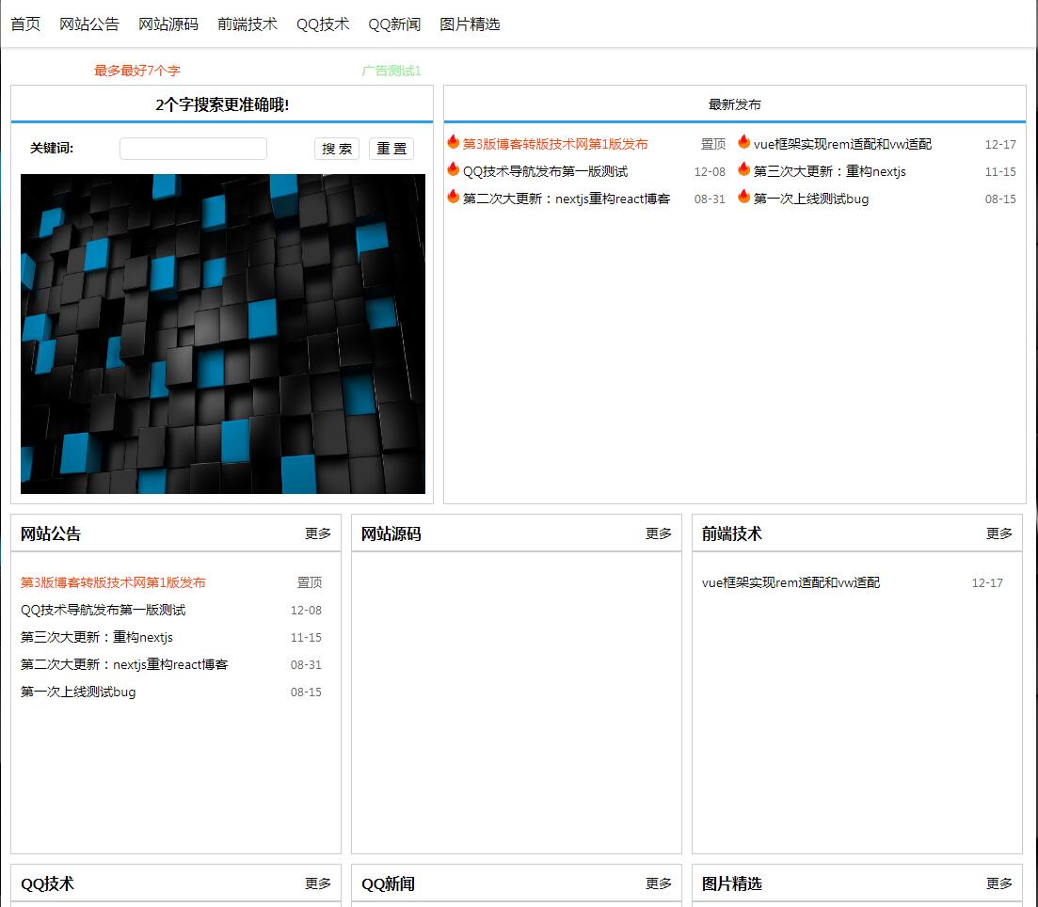The width and height of the screenshot is (1038, 907).
Task: Click the 重置 reset button
Action: (391, 149)
